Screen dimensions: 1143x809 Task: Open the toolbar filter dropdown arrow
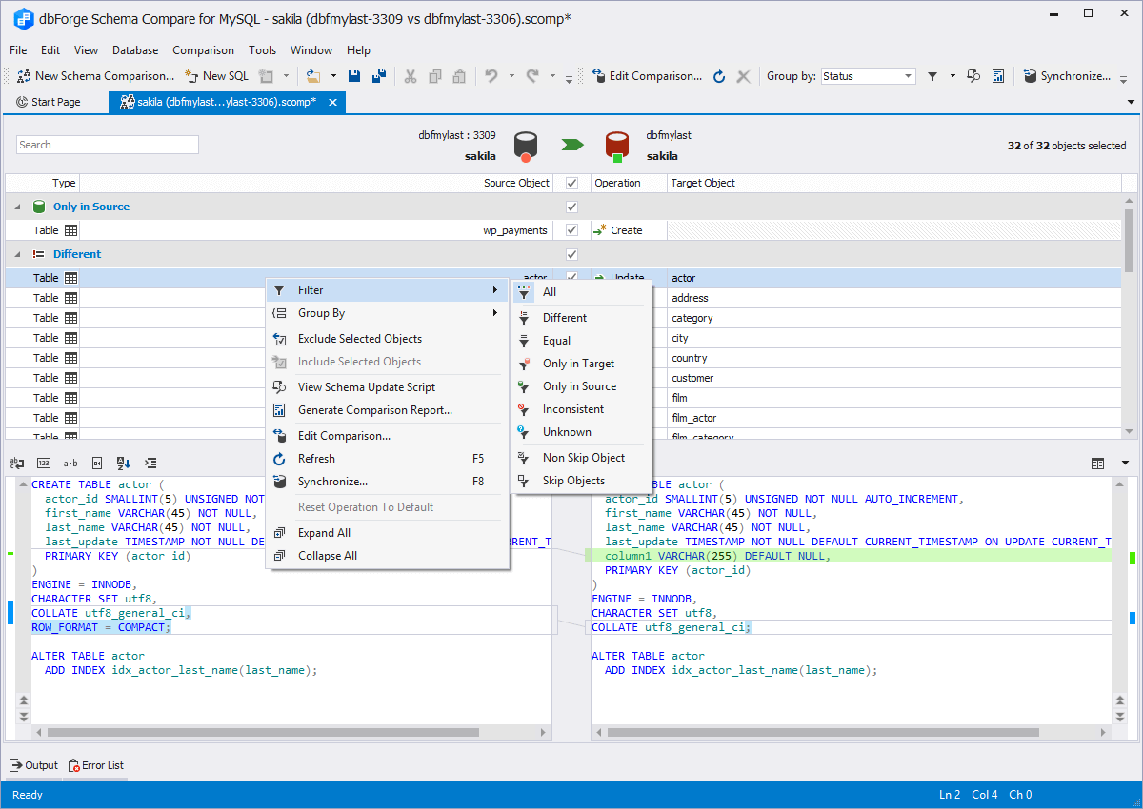[952, 76]
